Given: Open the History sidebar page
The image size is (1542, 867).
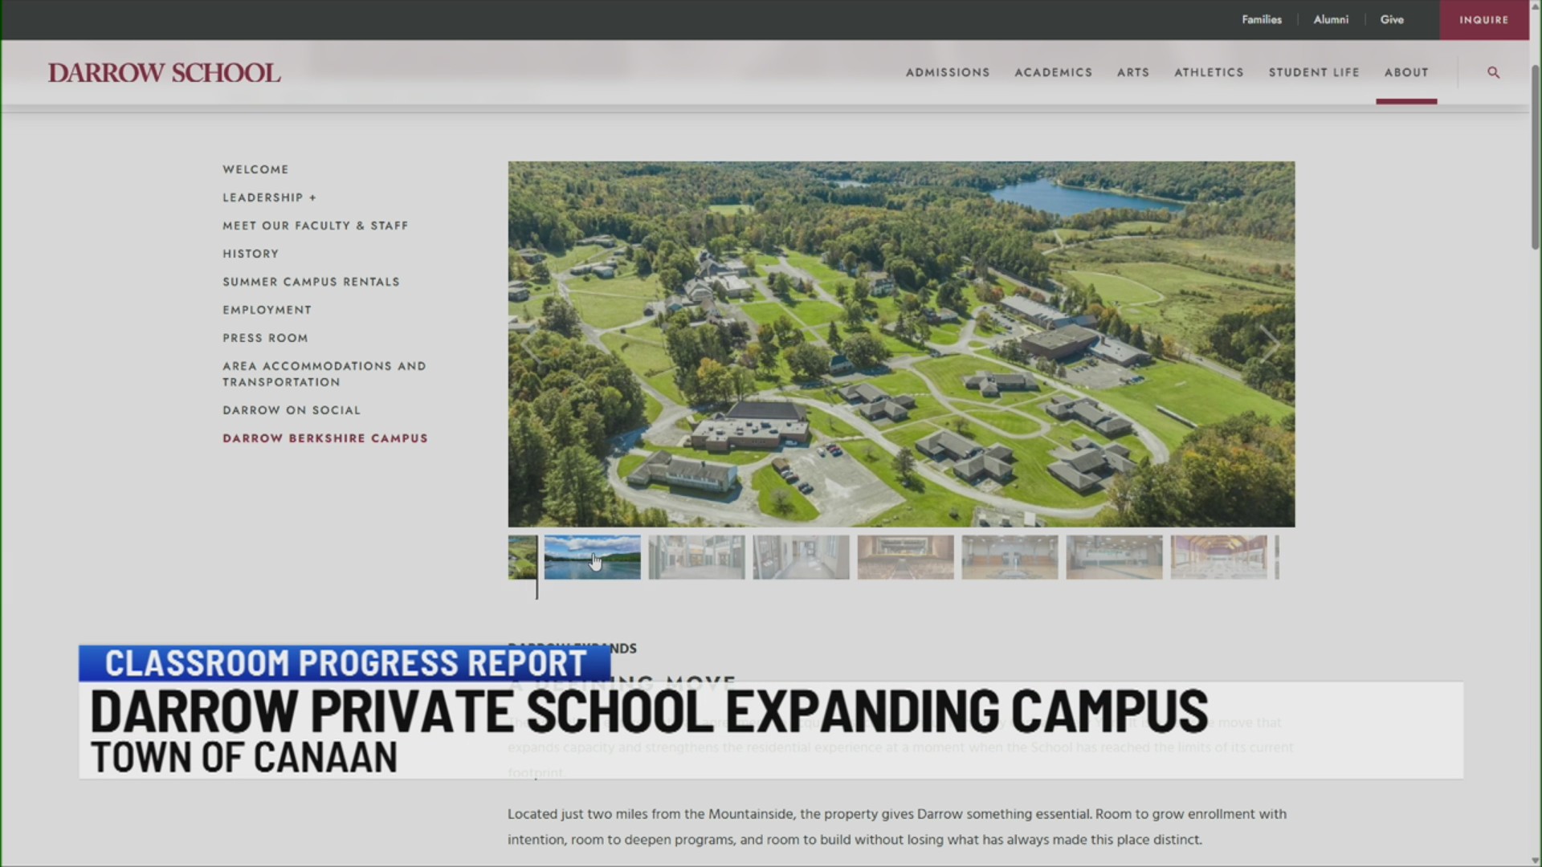Looking at the screenshot, I should [251, 254].
